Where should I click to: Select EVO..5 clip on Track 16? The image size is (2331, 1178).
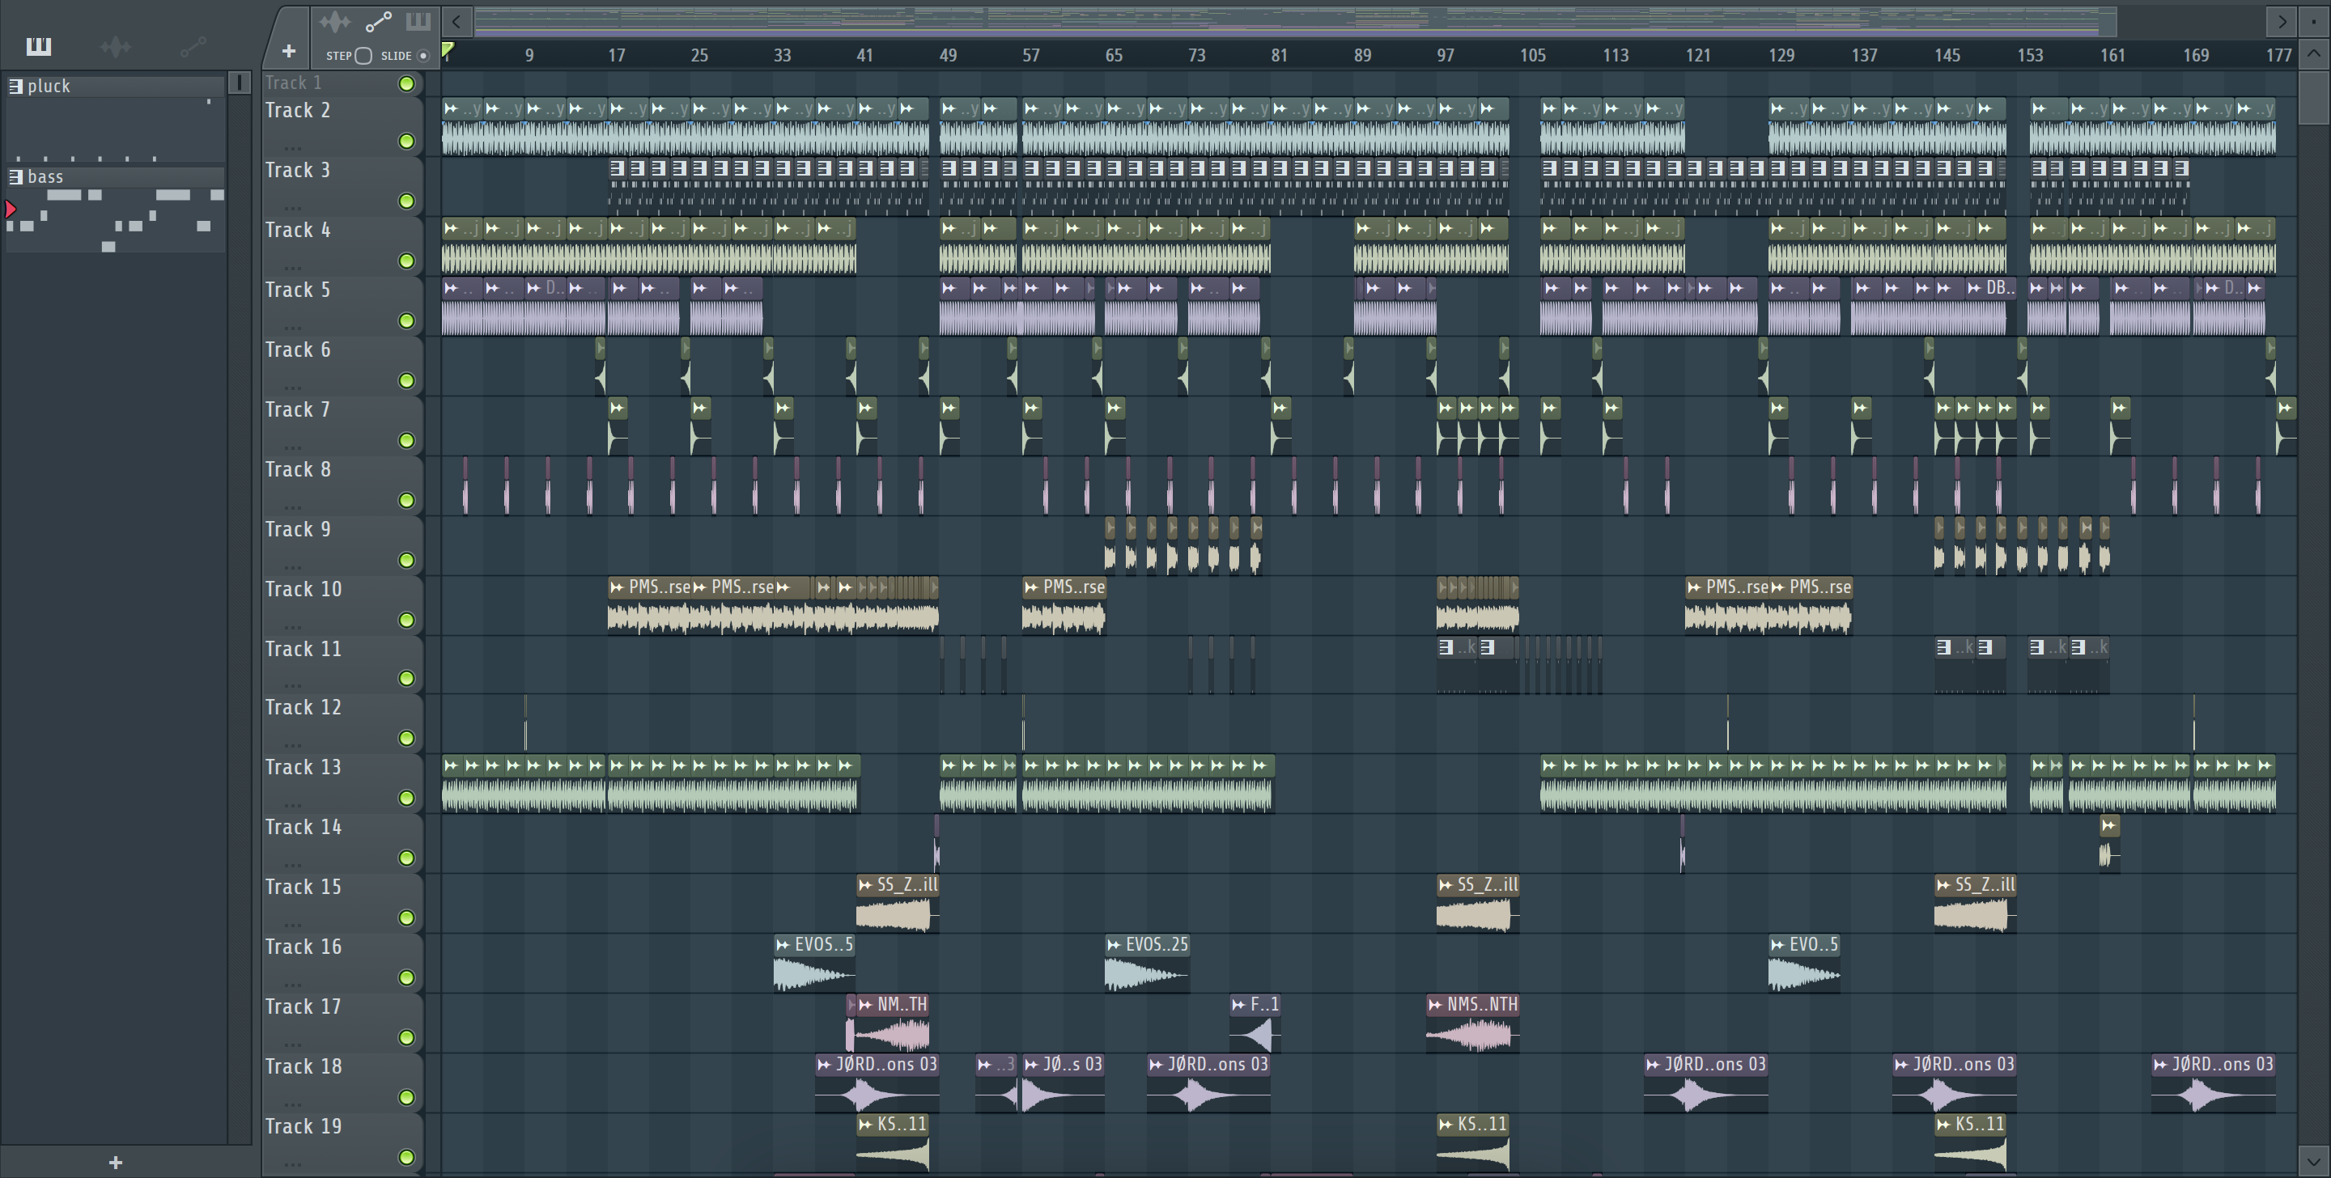[x=1804, y=963]
